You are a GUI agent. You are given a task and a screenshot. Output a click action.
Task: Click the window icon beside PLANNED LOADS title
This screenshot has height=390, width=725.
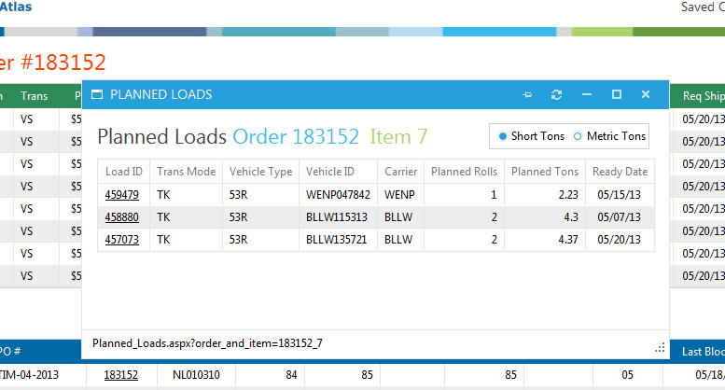(x=97, y=95)
